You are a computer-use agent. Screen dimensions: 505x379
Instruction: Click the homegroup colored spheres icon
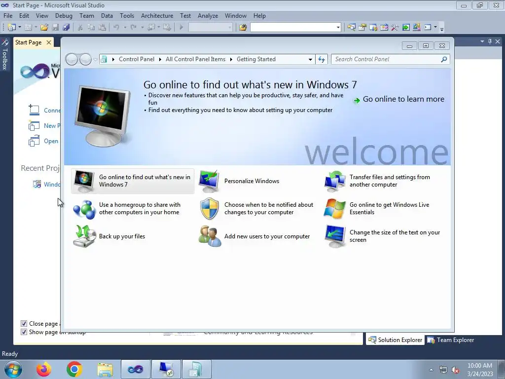pyautogui.click(x=84, y=209)
